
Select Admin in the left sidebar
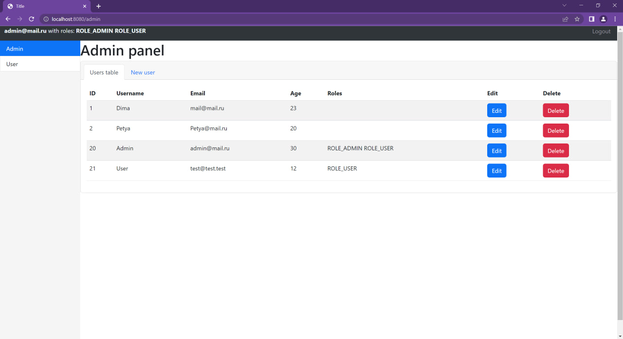point(40,49)
